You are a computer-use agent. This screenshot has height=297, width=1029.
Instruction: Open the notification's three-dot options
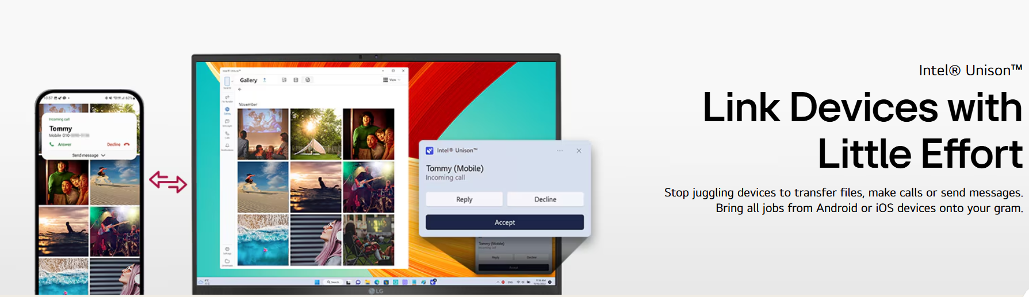(560, 151)
